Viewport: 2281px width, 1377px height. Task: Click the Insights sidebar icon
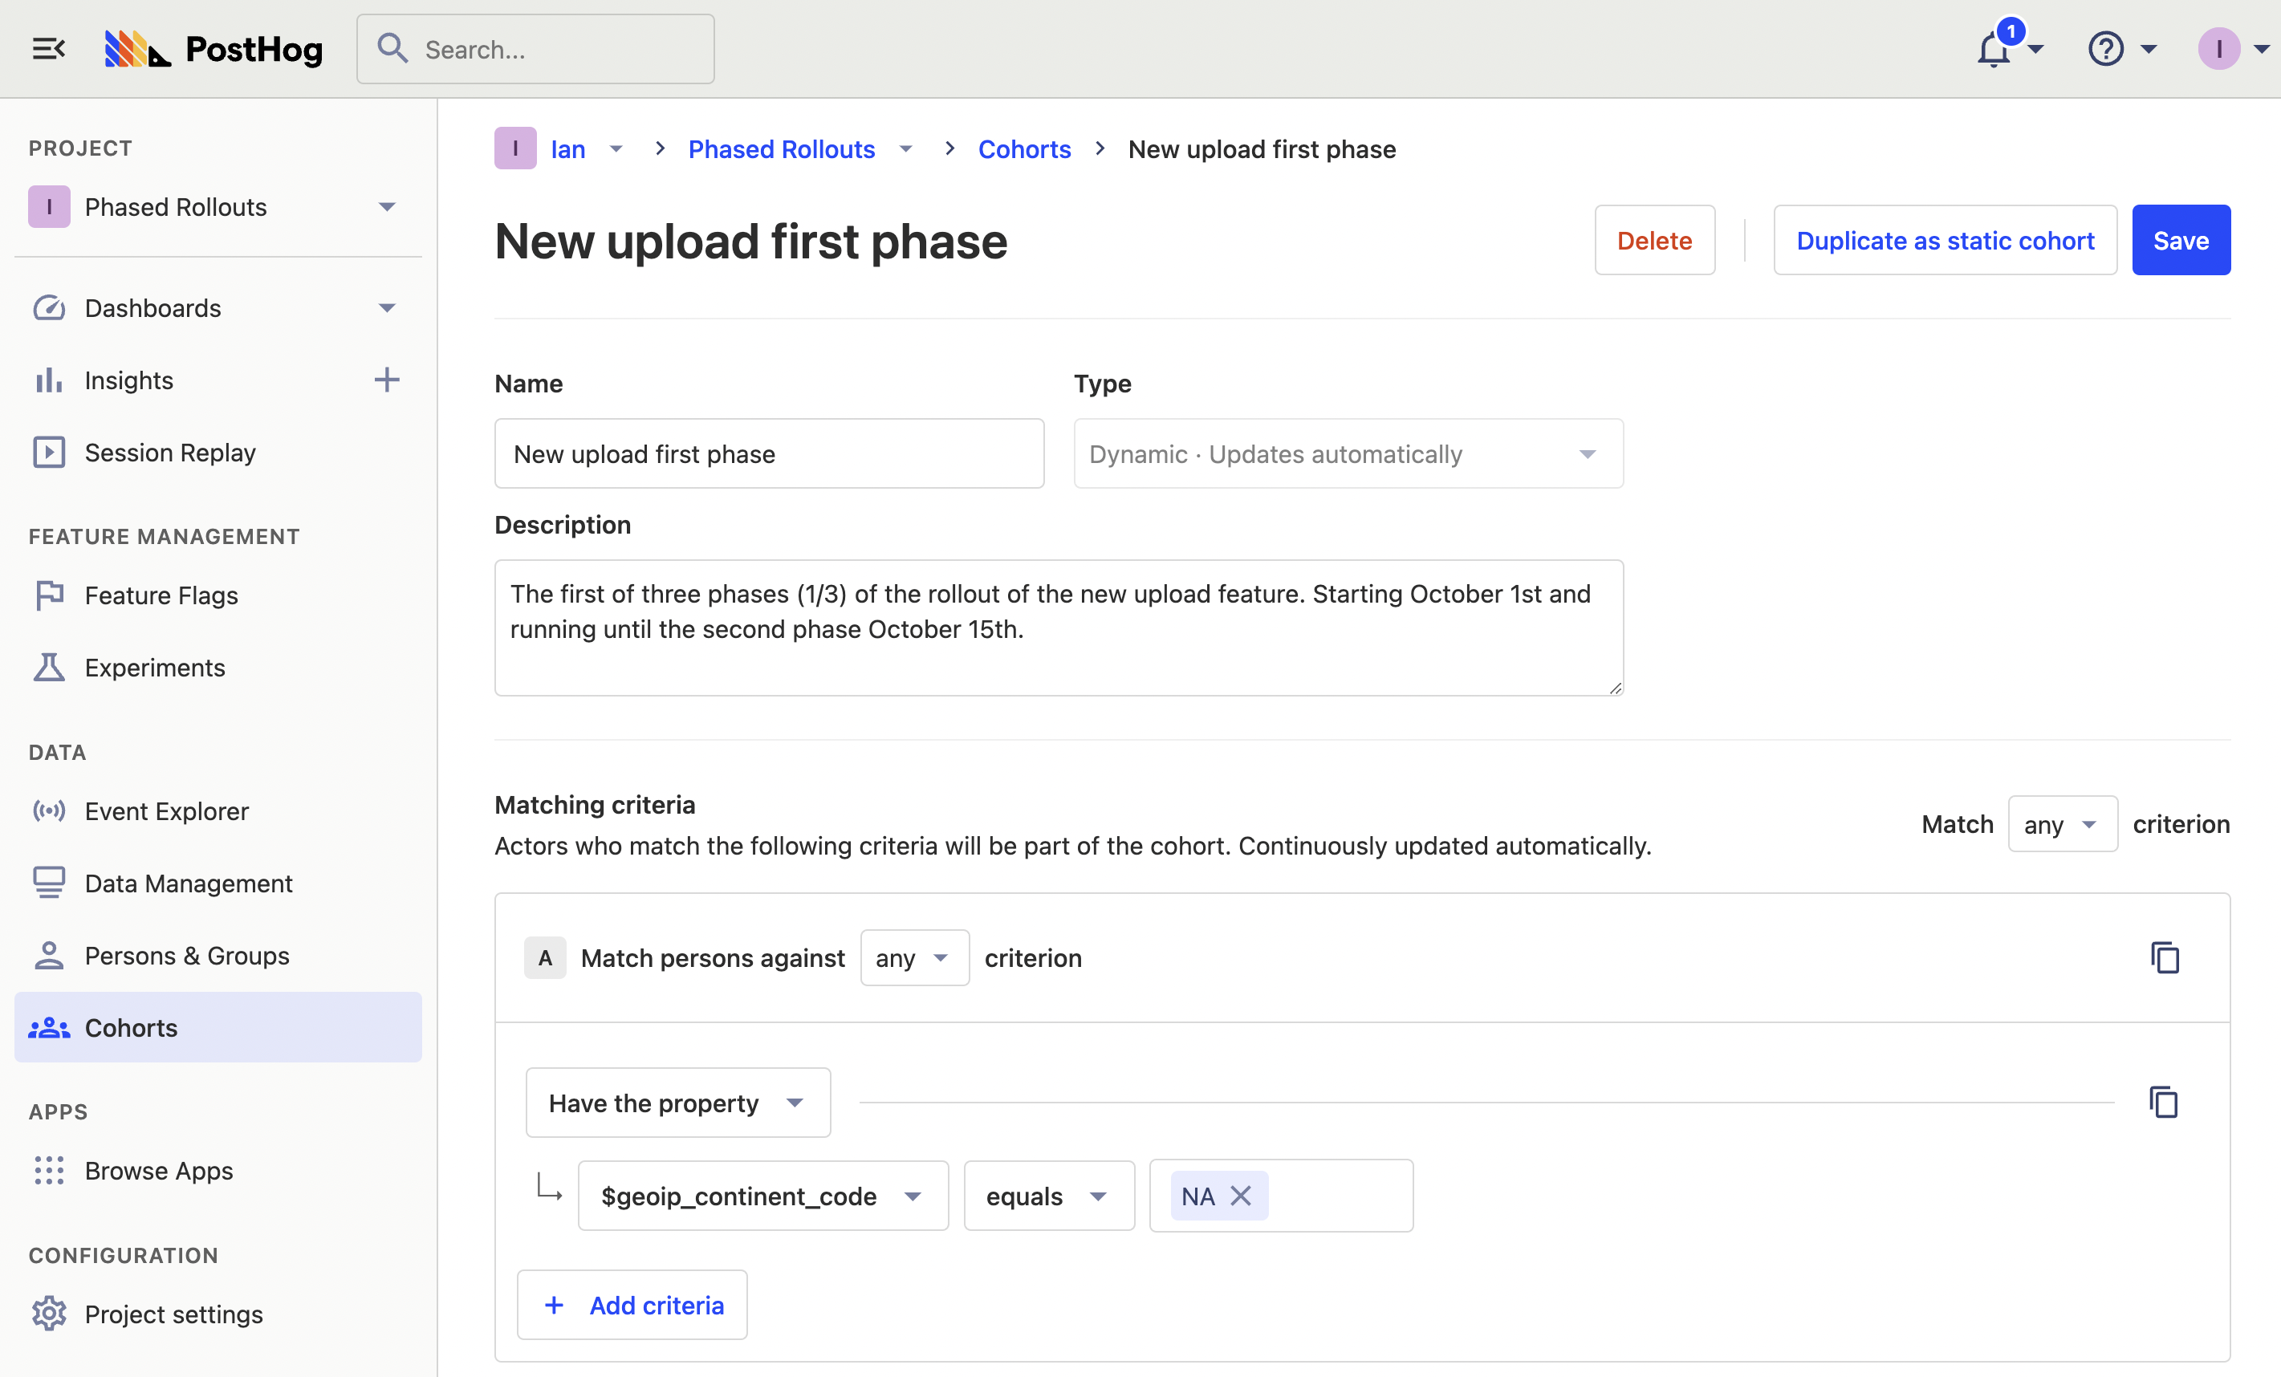[49, 378]
